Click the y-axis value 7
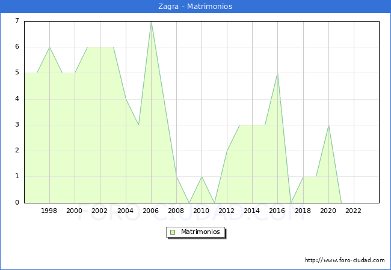 [x=17, y=20]
